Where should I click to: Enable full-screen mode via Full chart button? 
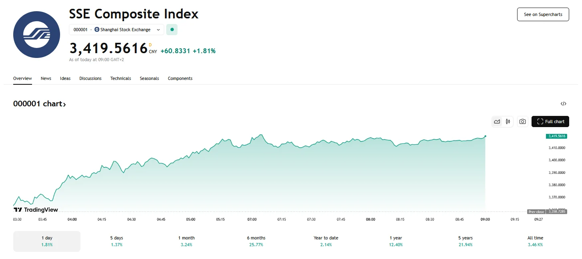(550, 122)
